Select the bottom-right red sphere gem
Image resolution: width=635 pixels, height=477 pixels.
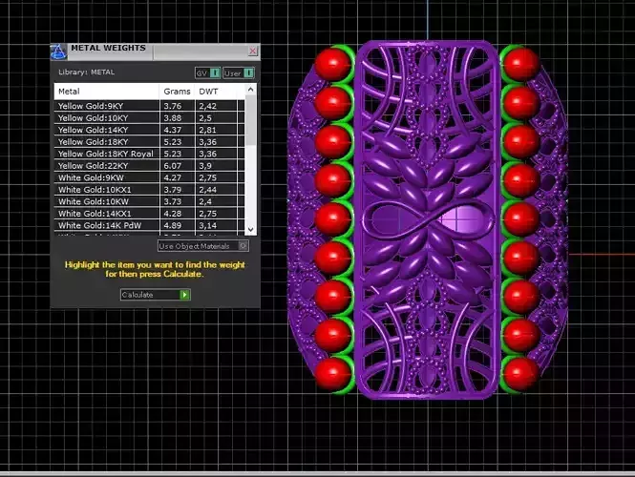[521, 373]
